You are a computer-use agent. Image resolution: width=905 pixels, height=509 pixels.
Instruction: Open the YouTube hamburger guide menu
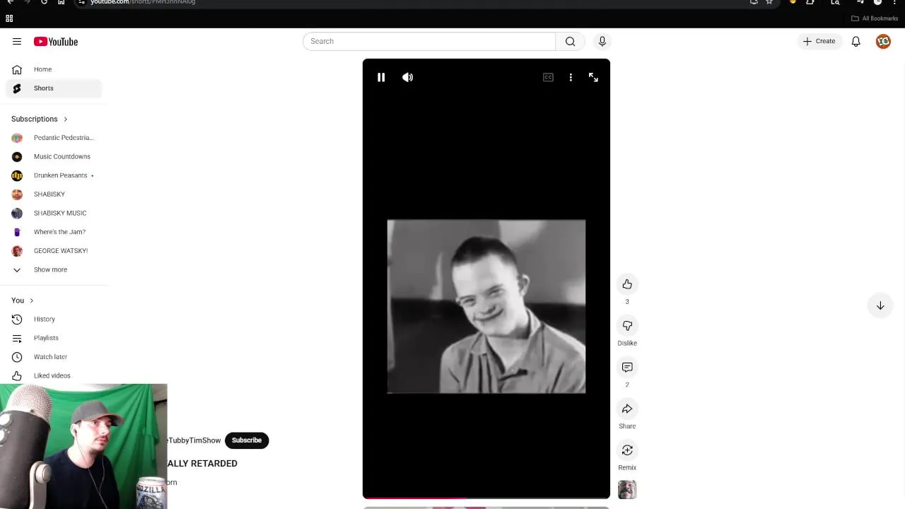tap(17, 42)
